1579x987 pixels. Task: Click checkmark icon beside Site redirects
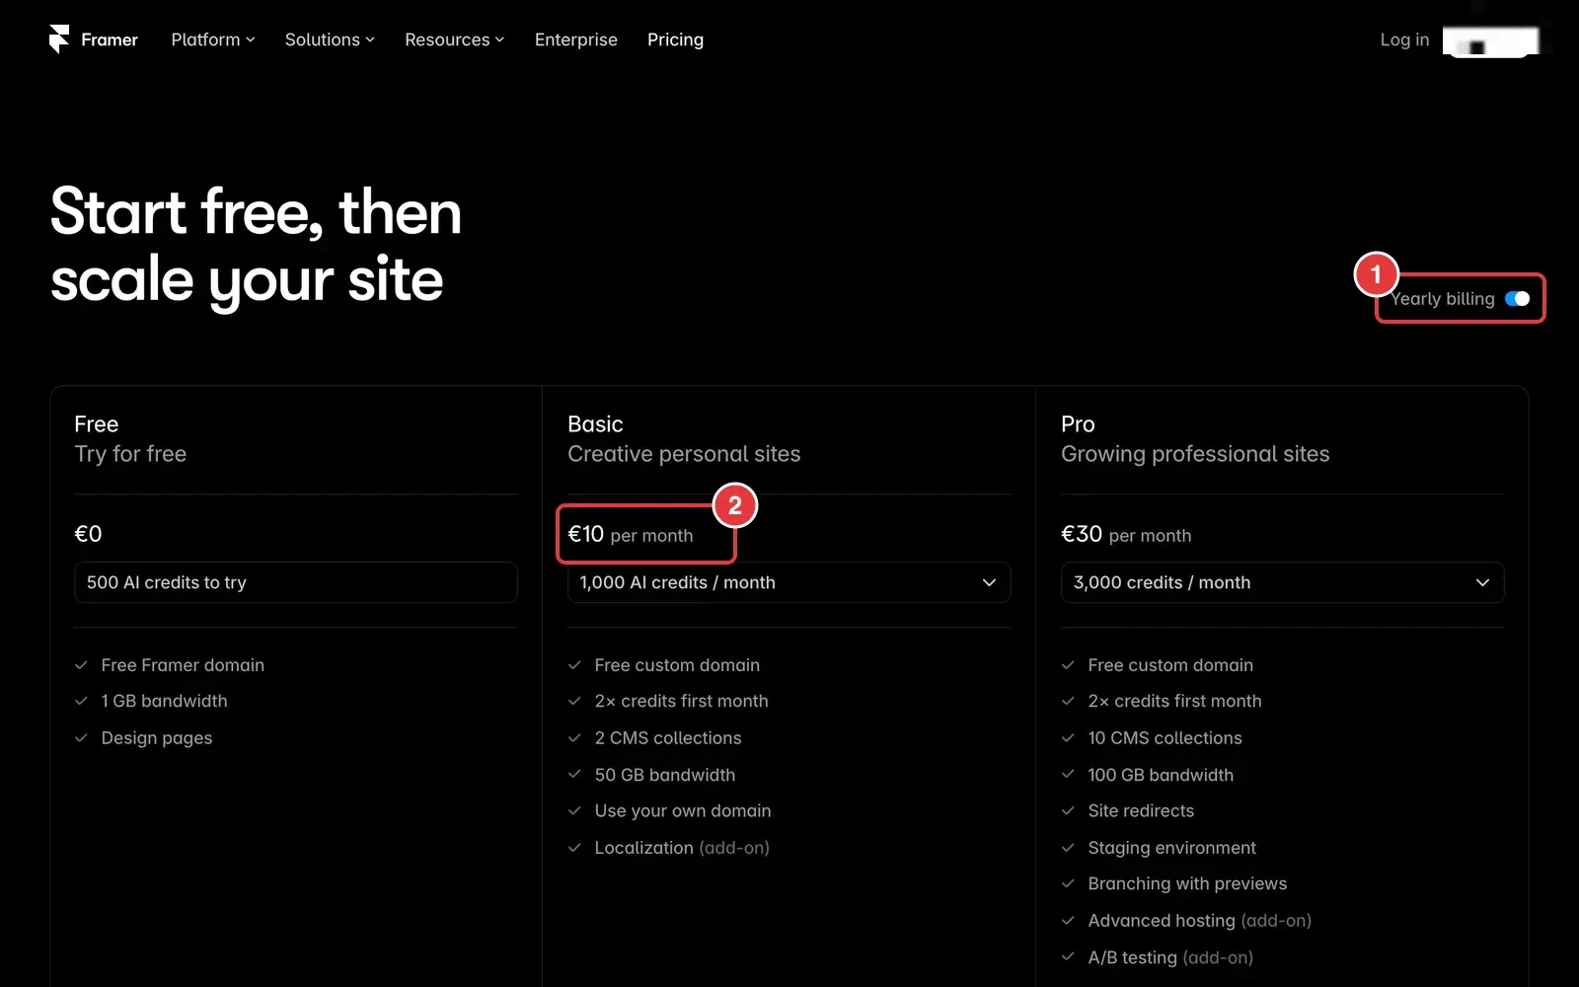(1068, 811)
